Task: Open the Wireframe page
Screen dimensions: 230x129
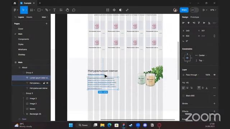Action: pyautogui.click(x=22, y=49)
